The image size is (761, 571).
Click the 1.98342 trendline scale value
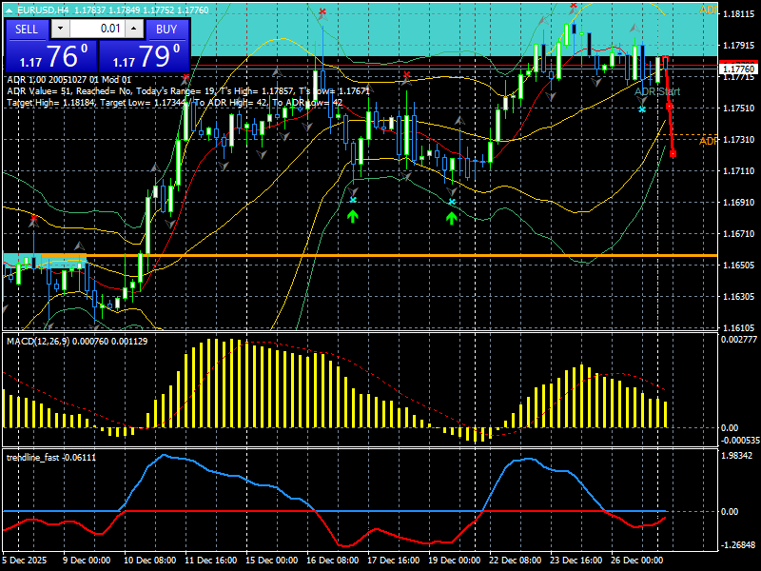pyautogui.click(x=737, y=456)
